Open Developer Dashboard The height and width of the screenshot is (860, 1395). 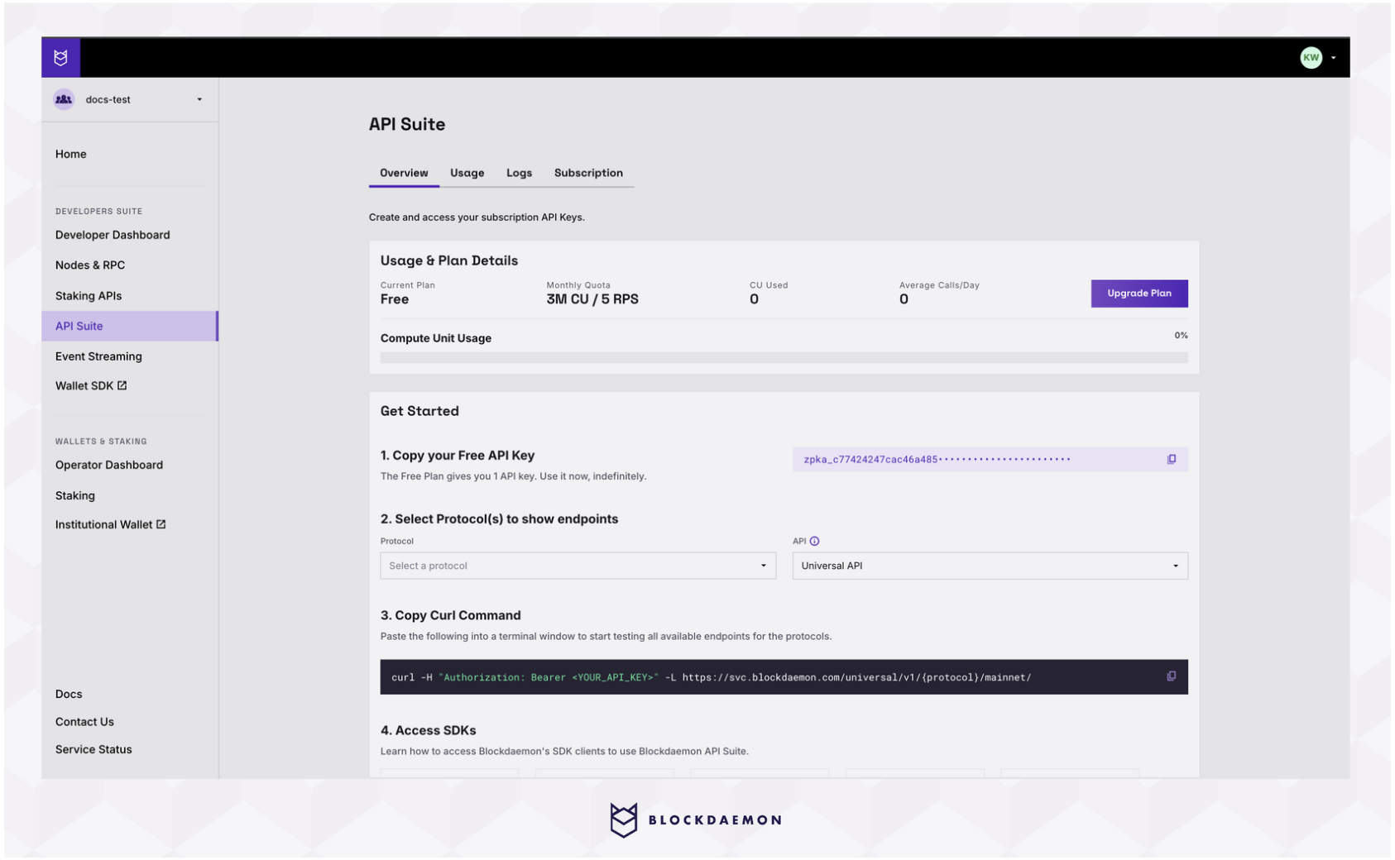pyautogui.click(x=113, y=235)
